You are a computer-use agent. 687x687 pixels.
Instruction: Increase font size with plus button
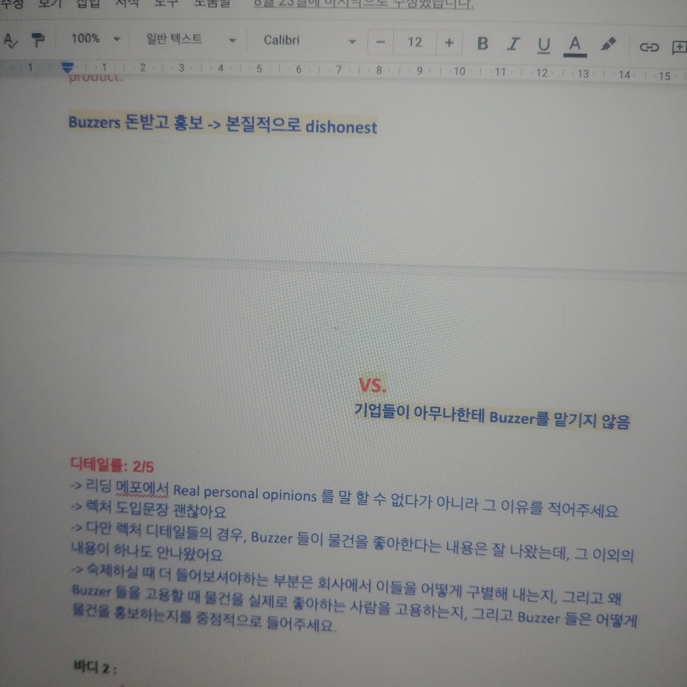(x=449, y=43)
